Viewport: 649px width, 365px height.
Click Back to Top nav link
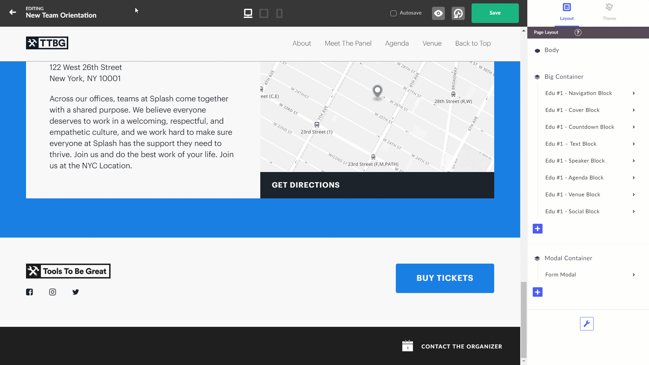coord(473,43)
